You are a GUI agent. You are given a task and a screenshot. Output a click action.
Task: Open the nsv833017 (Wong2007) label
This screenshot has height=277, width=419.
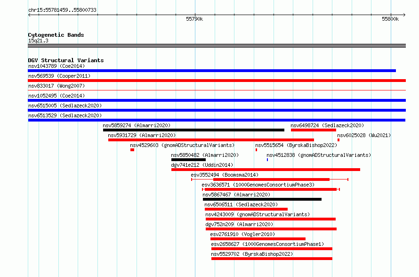[x=56, y=86]
